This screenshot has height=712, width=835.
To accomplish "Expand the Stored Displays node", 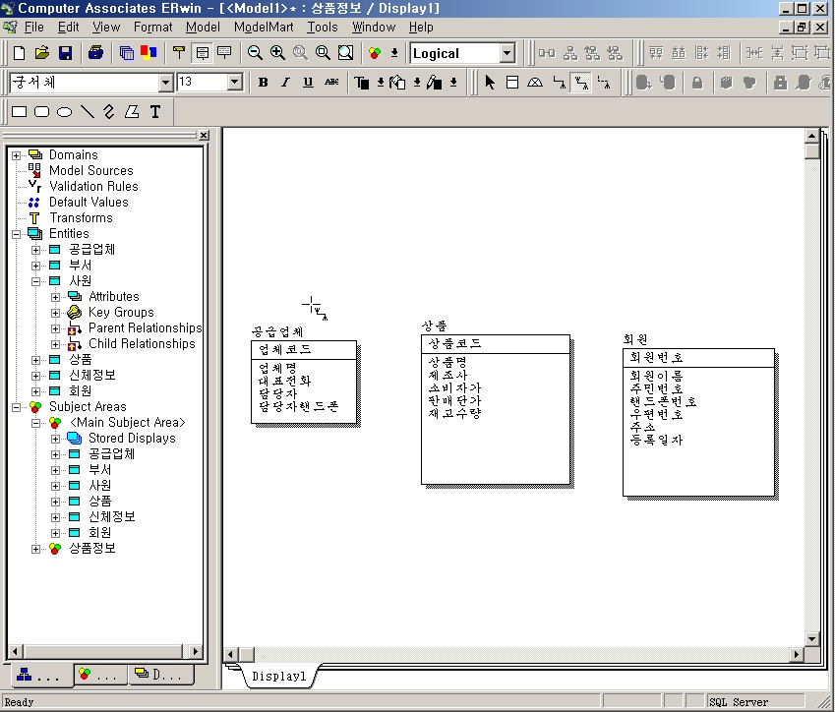I will [x=55, y=439].
